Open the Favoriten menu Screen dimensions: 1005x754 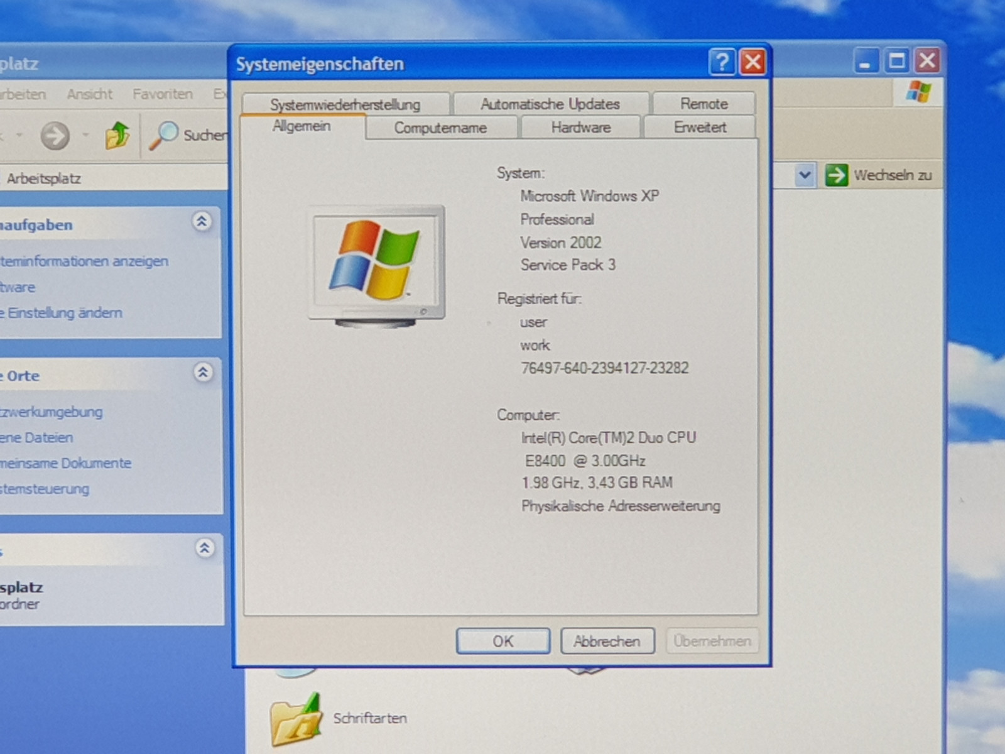pyautogui.click(x=162, y=94)
